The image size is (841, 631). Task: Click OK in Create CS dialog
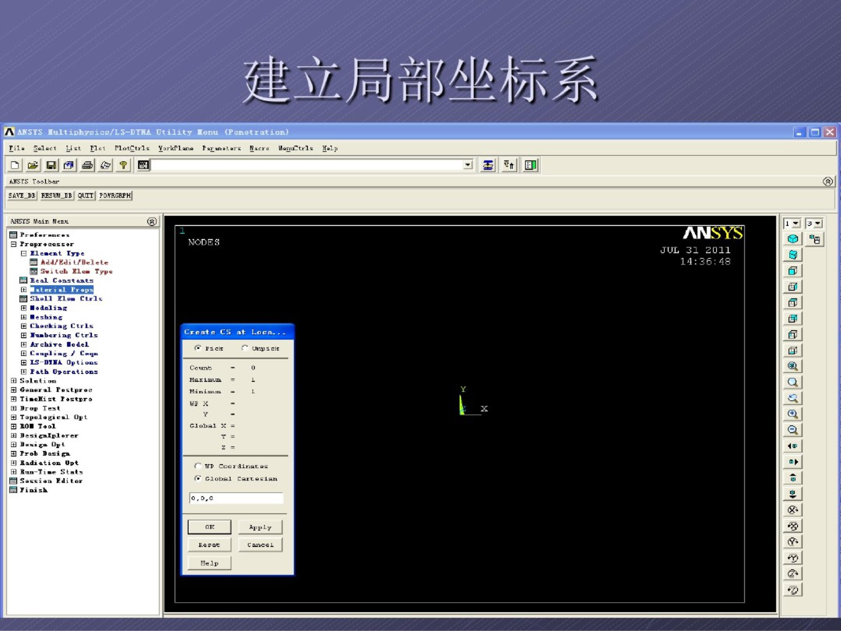point(209,527)
